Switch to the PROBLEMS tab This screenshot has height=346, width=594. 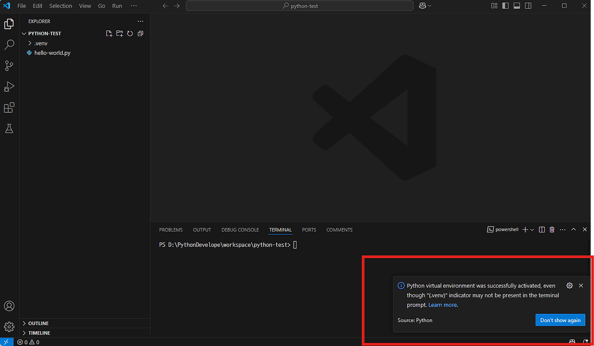tap(171, 230)
